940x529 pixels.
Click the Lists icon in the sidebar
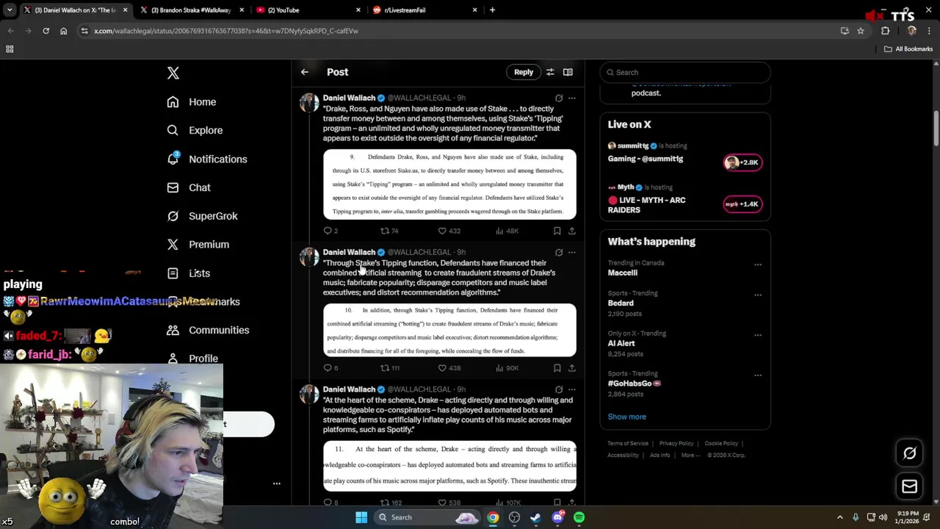click(173, 273)
